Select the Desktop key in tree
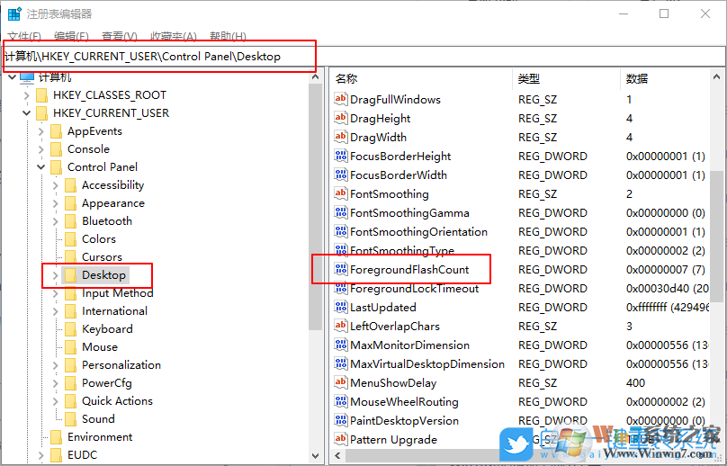 click(x=103, y=275)
